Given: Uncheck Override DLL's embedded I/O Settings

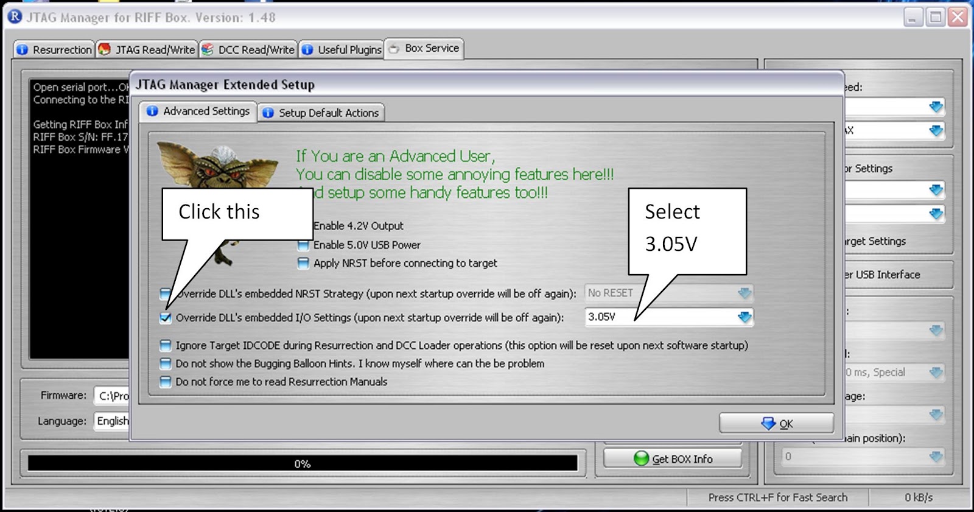Looking at the screenshot, I should [166, 317].
